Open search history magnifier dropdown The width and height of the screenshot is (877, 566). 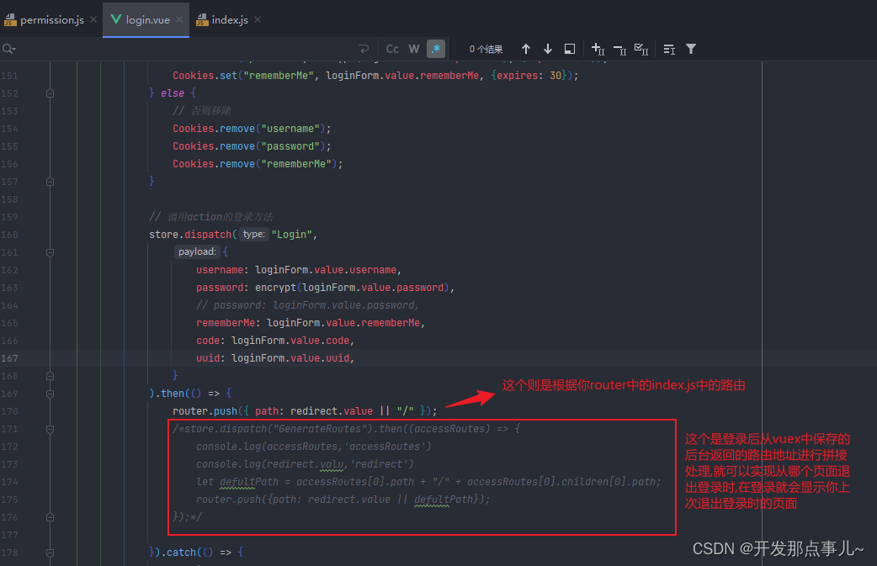click(8, 49)
